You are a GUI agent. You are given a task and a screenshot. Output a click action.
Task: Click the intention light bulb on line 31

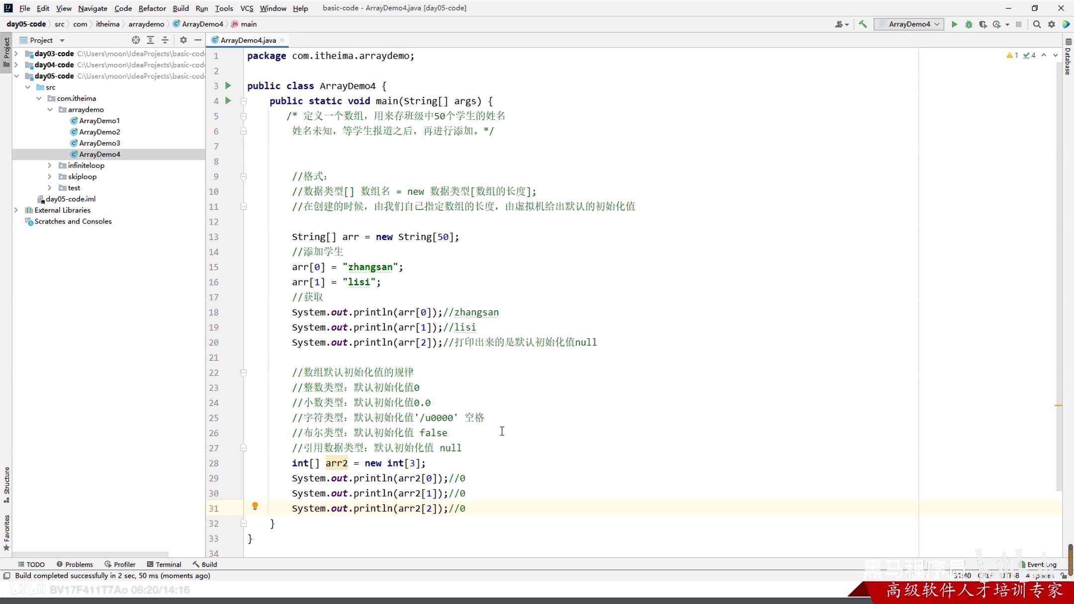click(256, 506)
